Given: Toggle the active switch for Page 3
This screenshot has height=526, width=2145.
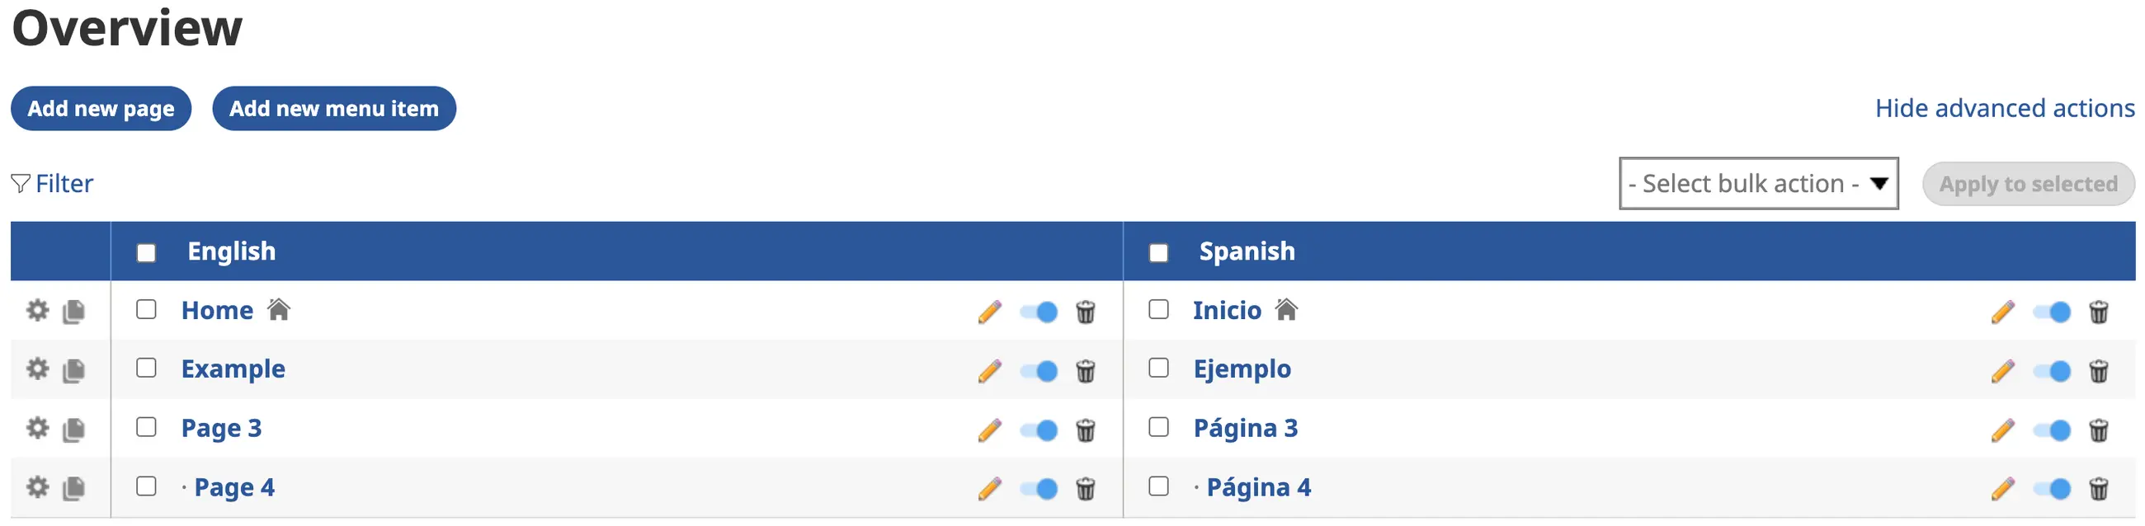Looking at the screenshot, I should [1039, 430].
